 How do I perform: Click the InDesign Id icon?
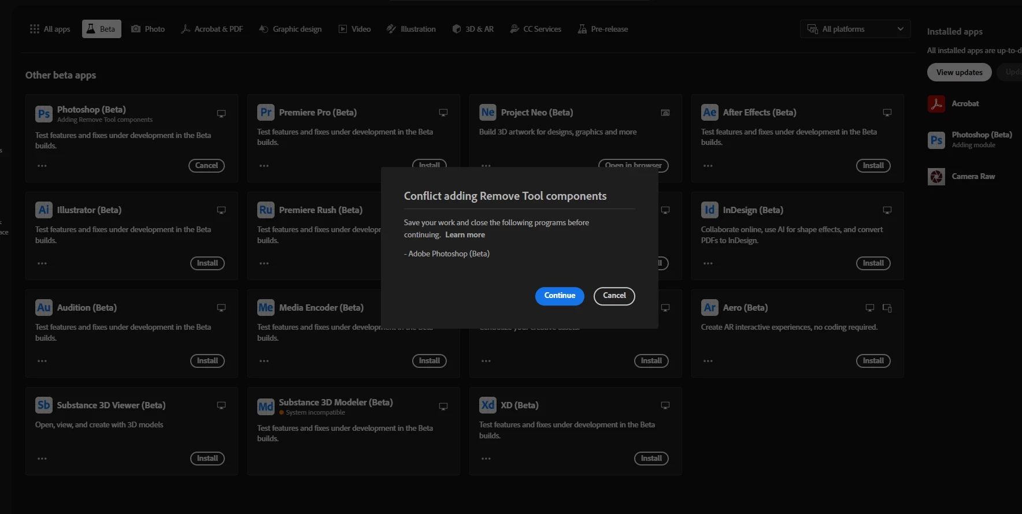pos(710,210)
